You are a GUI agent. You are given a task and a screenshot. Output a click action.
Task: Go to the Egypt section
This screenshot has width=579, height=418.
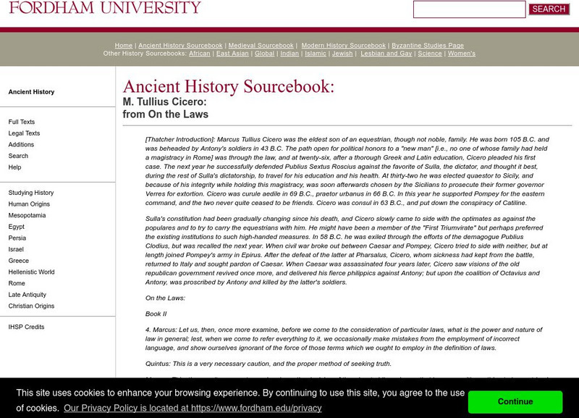click(x=15, y=226)
